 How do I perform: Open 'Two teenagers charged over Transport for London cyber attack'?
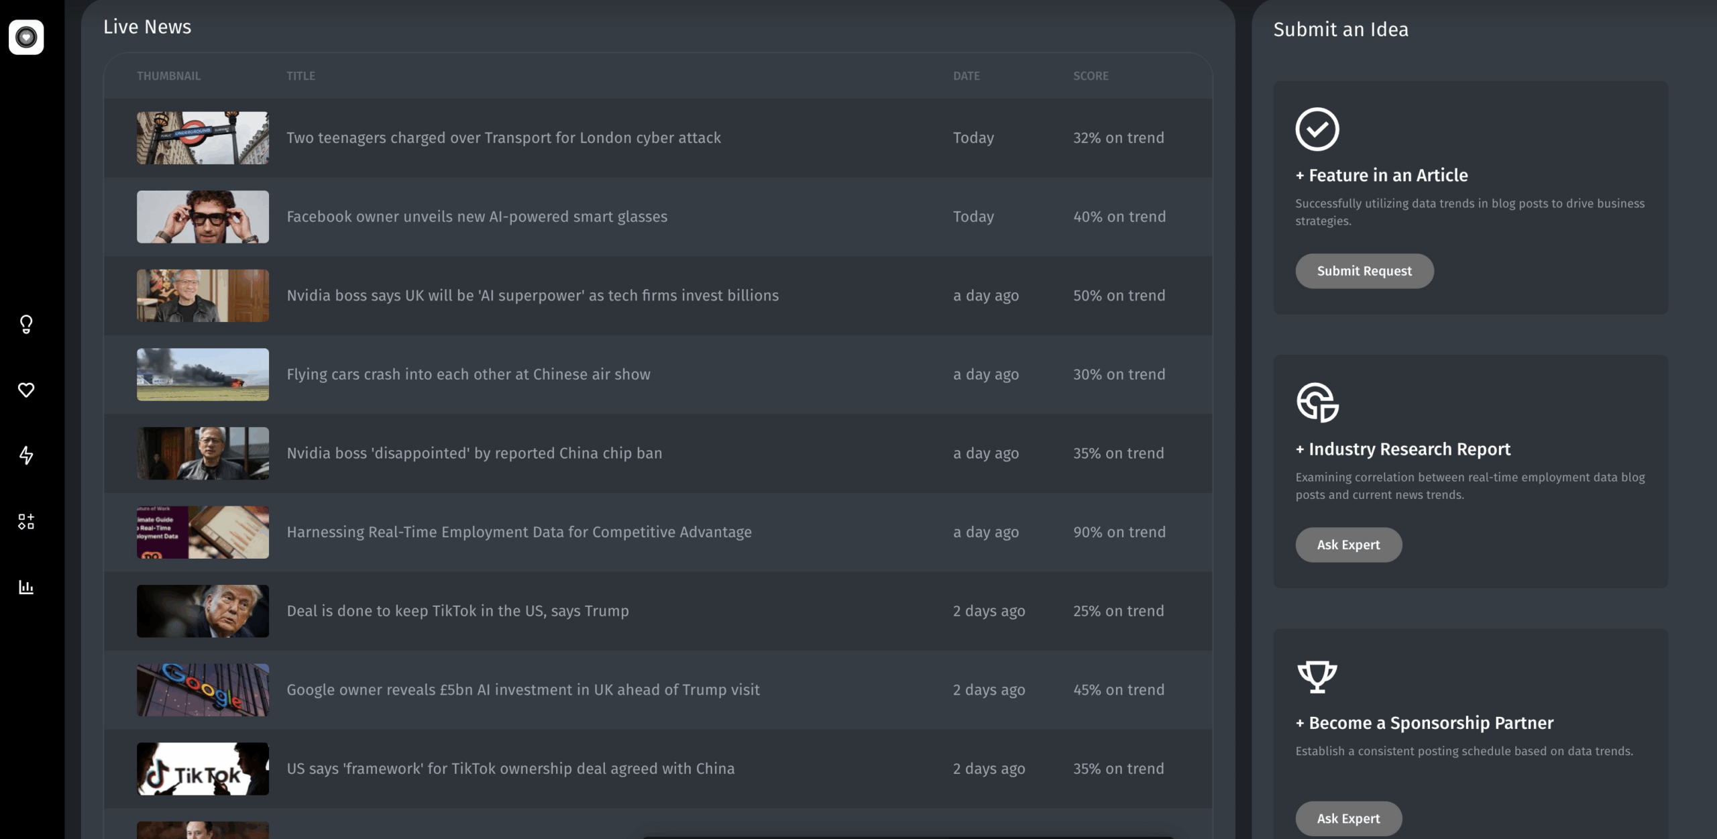click(x=504, y=137)
